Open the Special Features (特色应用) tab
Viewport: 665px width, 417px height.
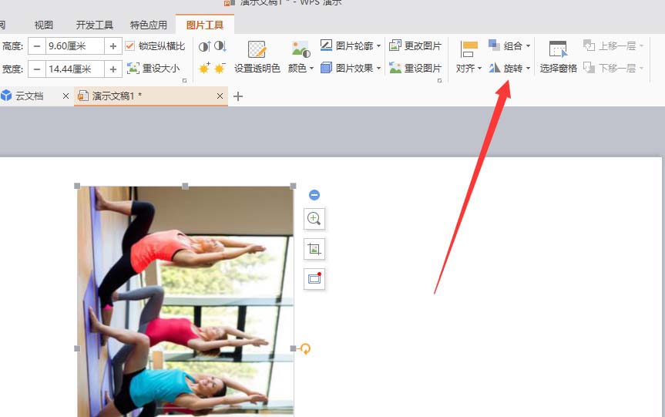pyautogui.click(x=149, y=25)
